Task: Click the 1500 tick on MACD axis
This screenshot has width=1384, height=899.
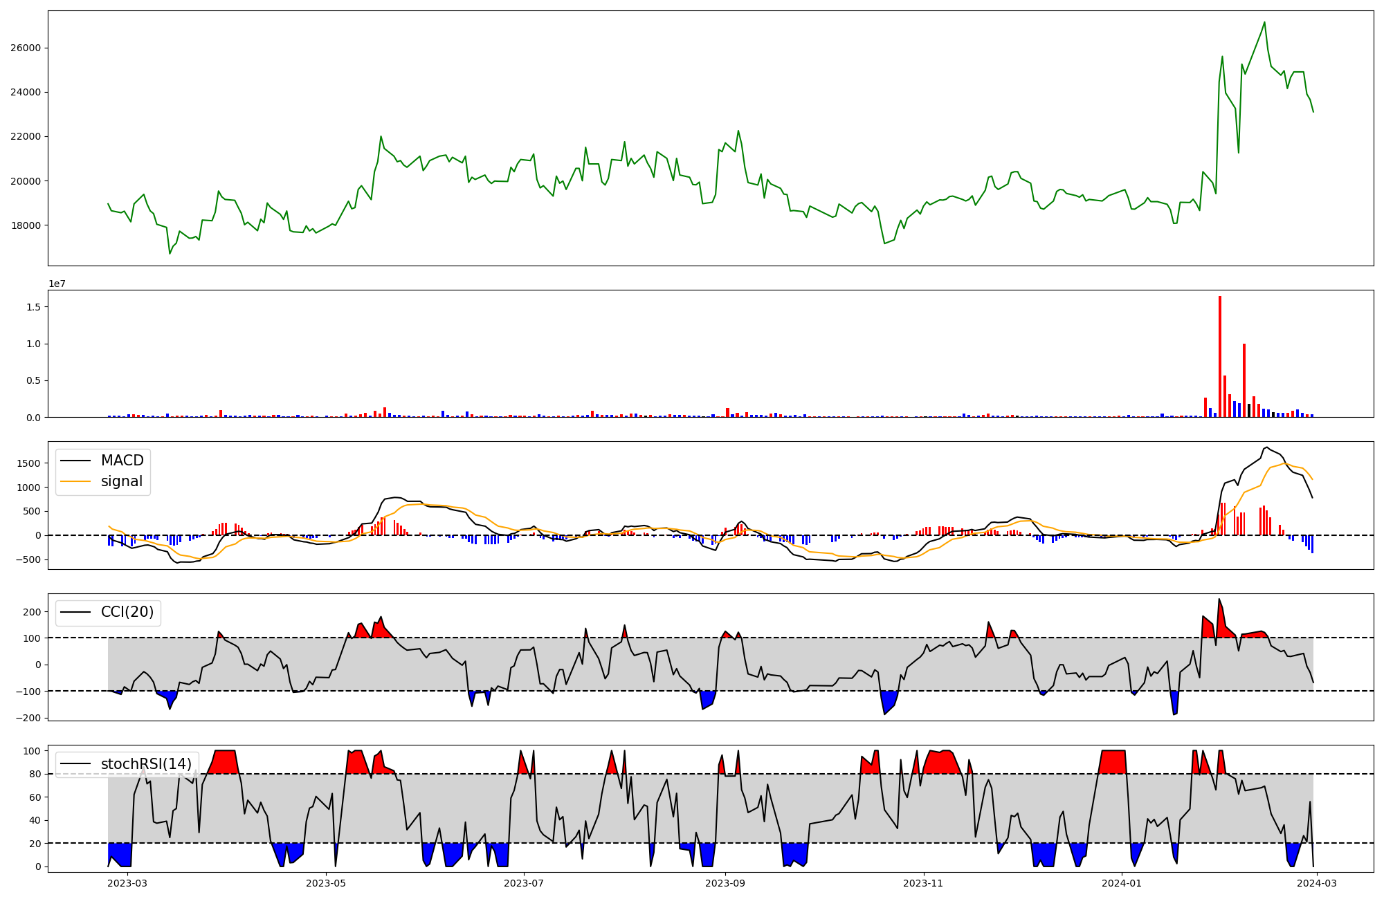Action: coord(28,464)
